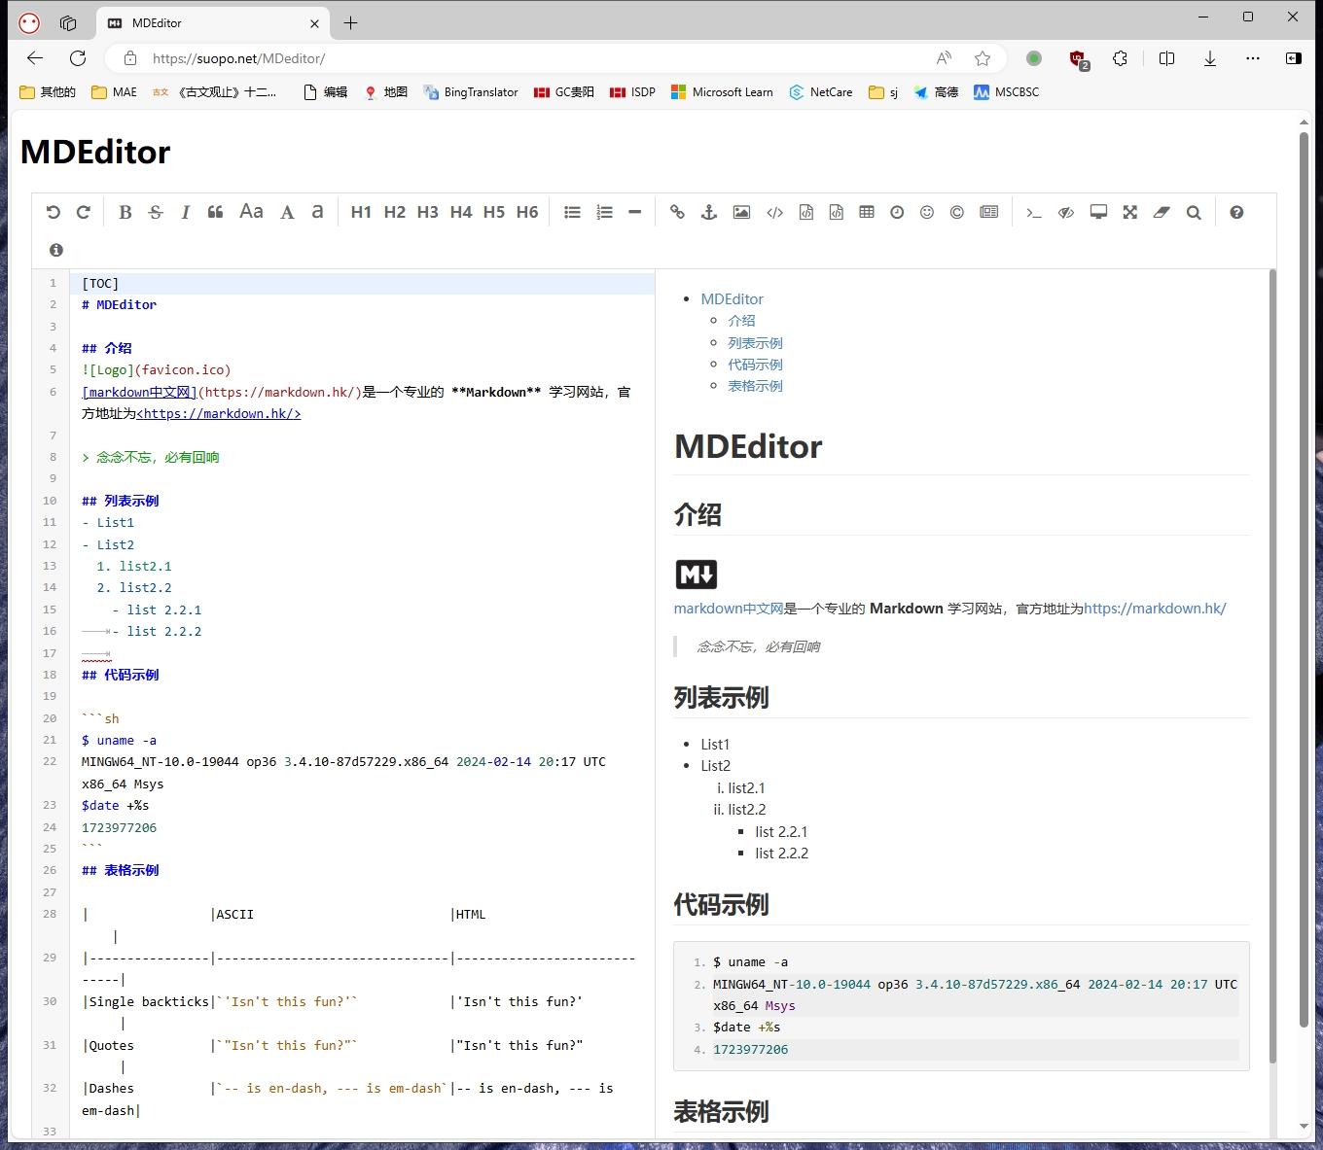The width and height of the screenshot is (1323, 1150).
Task: Open the BingTranslator bookmark
Action: point(471,92)
